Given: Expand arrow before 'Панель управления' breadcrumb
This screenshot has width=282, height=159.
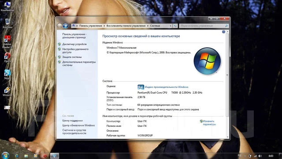Looking at the screenshot, I should click(77, 26).
